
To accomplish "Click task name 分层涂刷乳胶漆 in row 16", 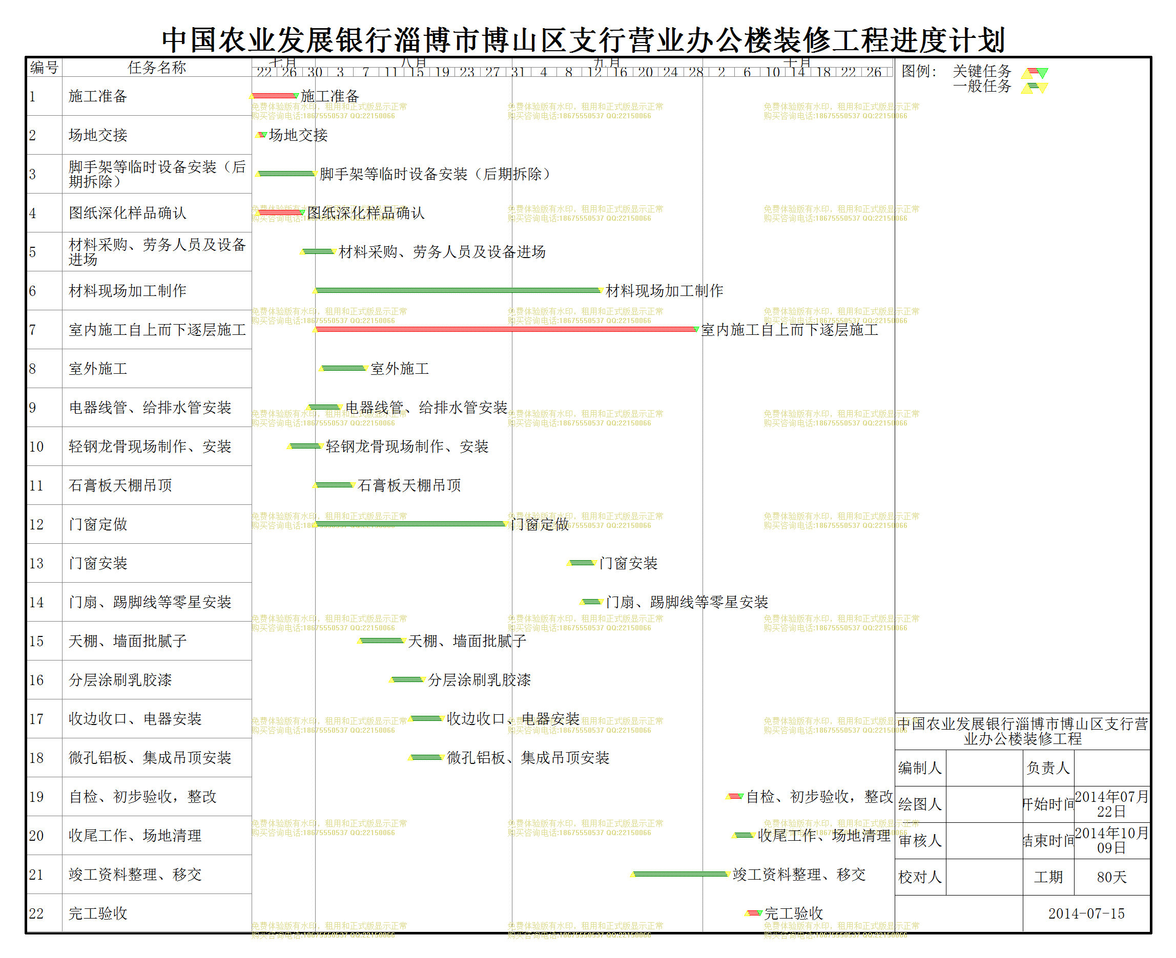I will 120,679.
